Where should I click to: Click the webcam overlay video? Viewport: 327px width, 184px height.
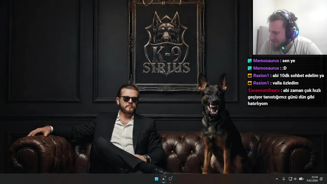[290, 27]
